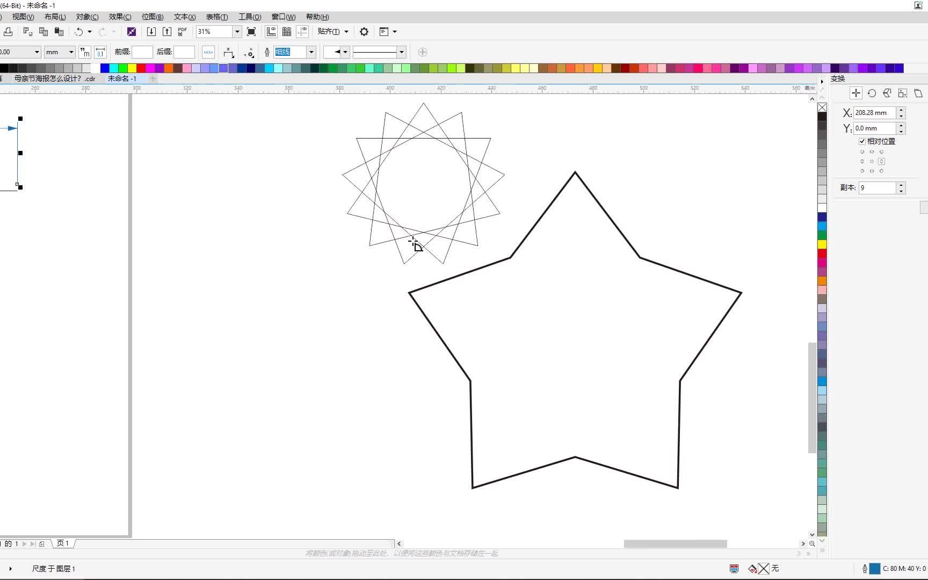Increase the 副本 copies count stepper
Screen dimensions: 928x580
click(902, 185)
